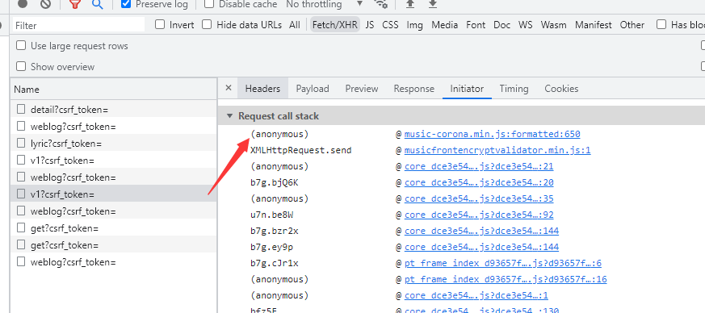The width and height of the screenshot is (705, 313).
Task: Open the pt_frame_index link ending :16
Action: pyautogui.click(x=506, y=279)
